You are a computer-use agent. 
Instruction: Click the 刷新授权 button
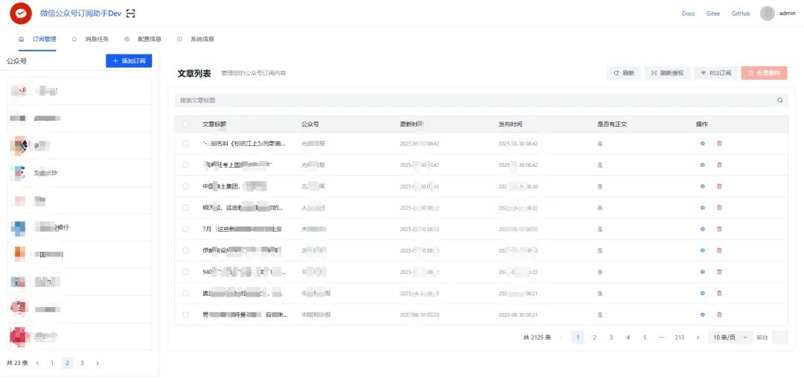pos(668,74)
